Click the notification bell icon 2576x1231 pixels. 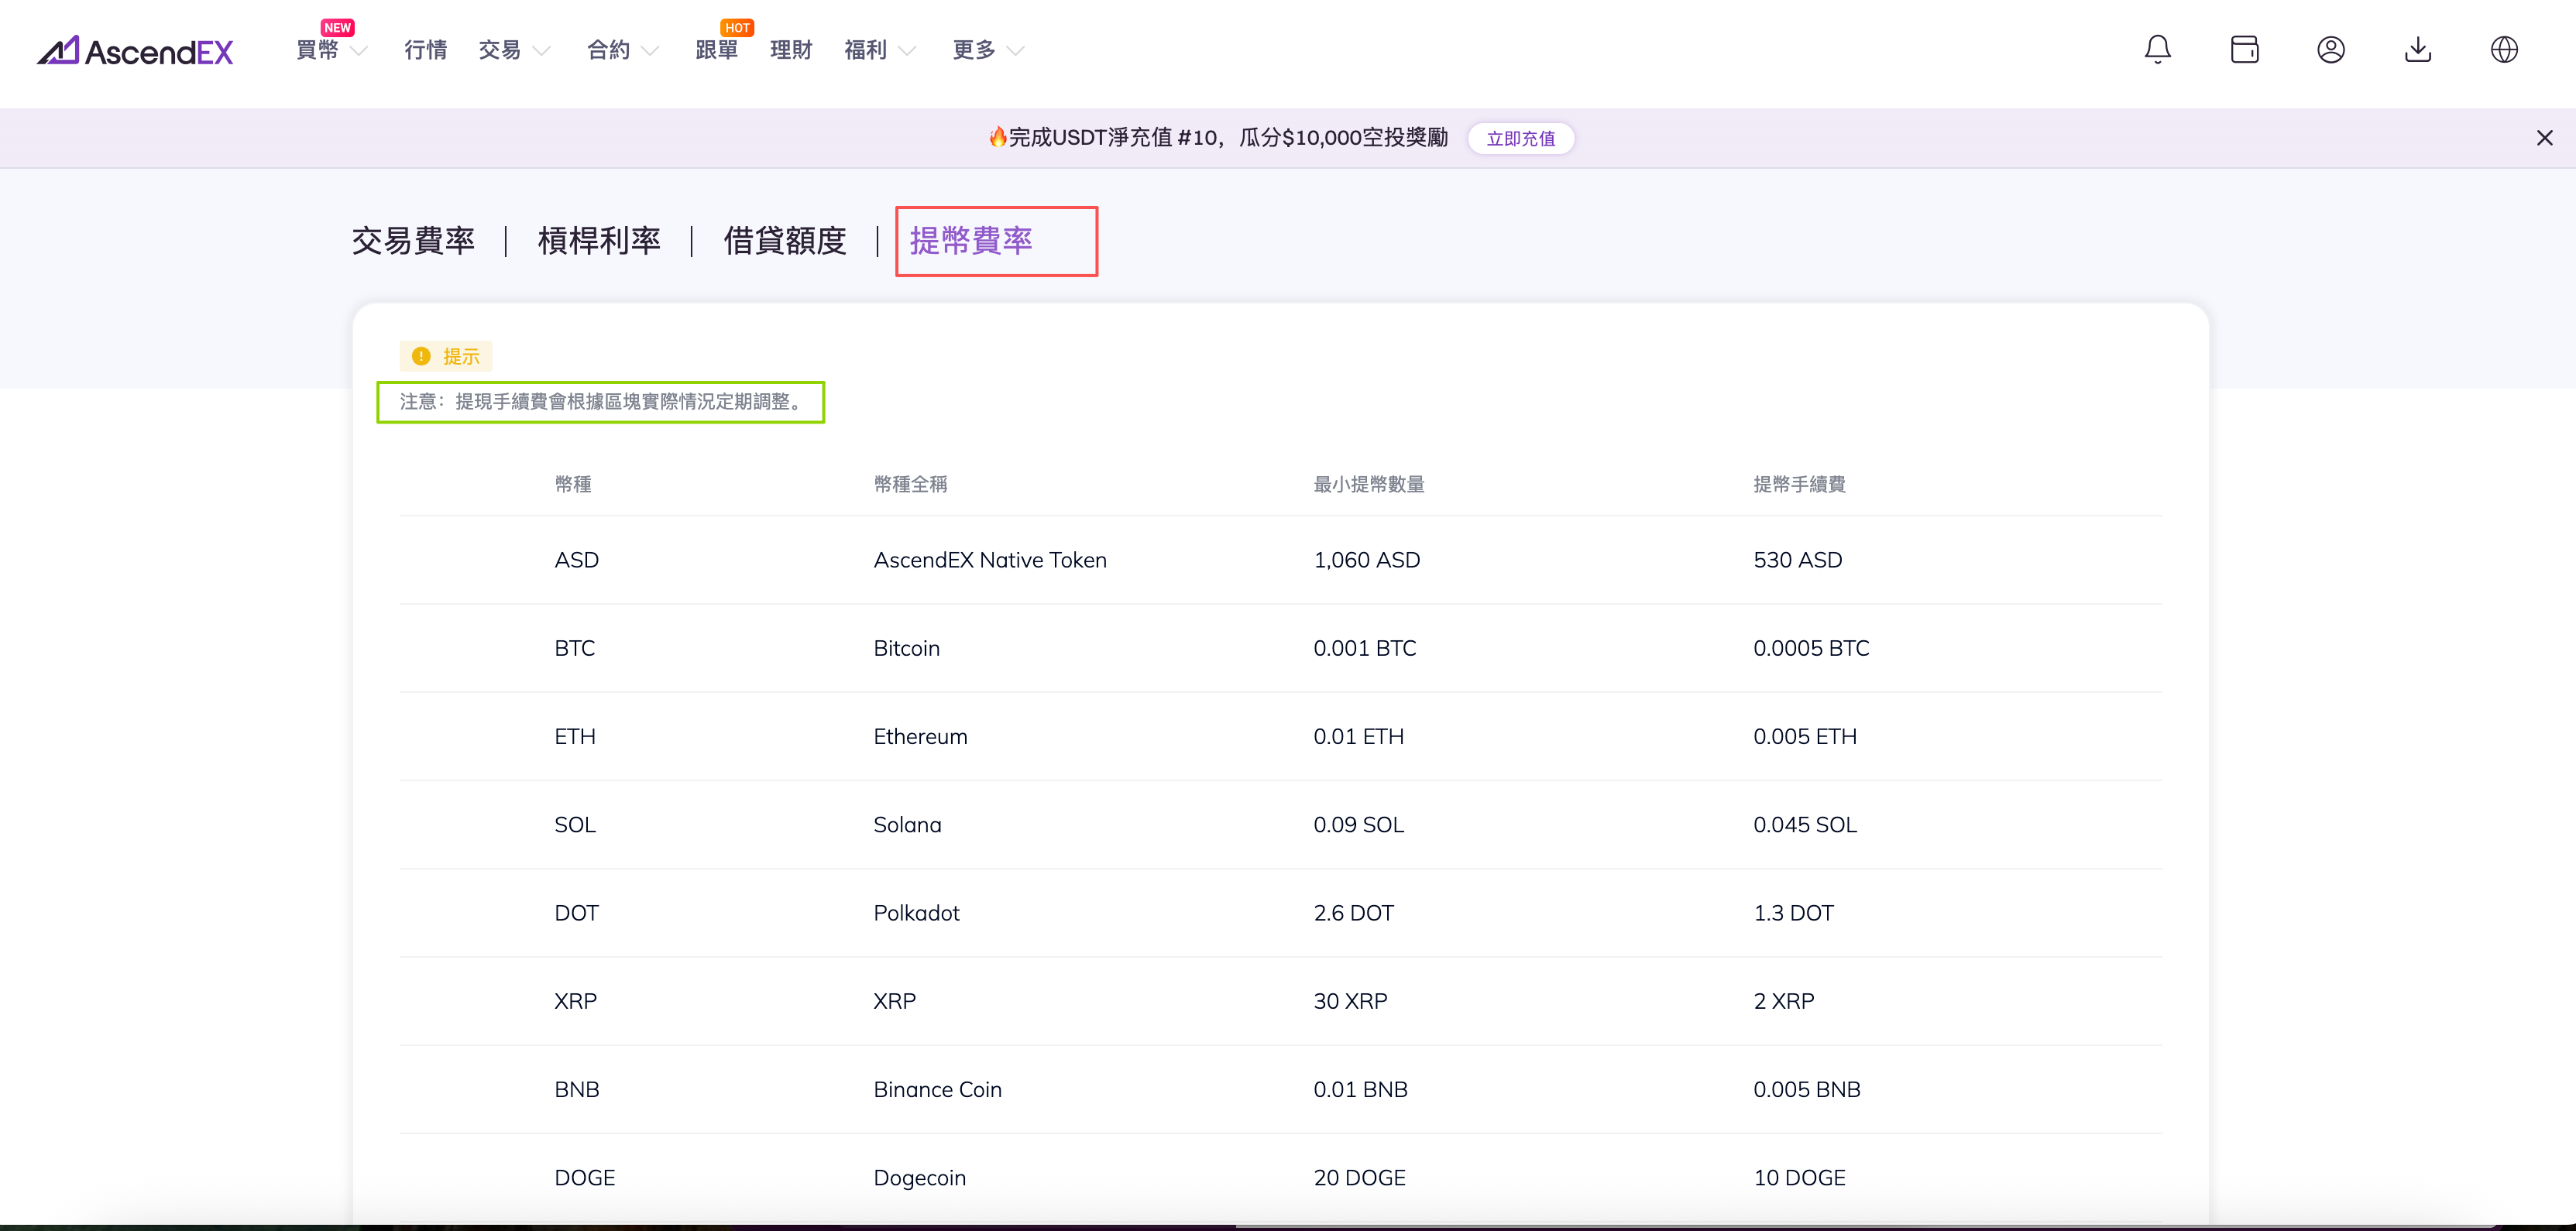[x=2157, y=50]
